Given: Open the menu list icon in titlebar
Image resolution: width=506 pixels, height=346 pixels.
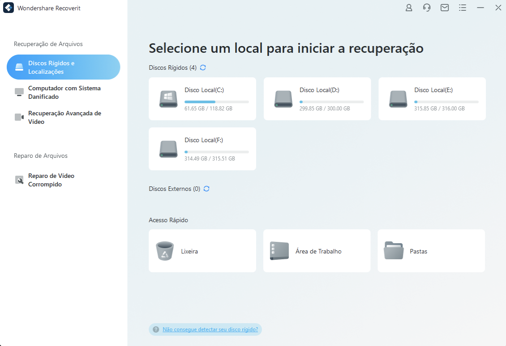Looking at the screenshot, I should coord(462,8).
